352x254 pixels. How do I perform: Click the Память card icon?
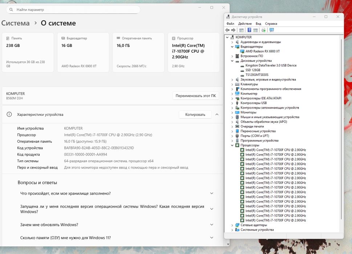[x=8, y=38]
